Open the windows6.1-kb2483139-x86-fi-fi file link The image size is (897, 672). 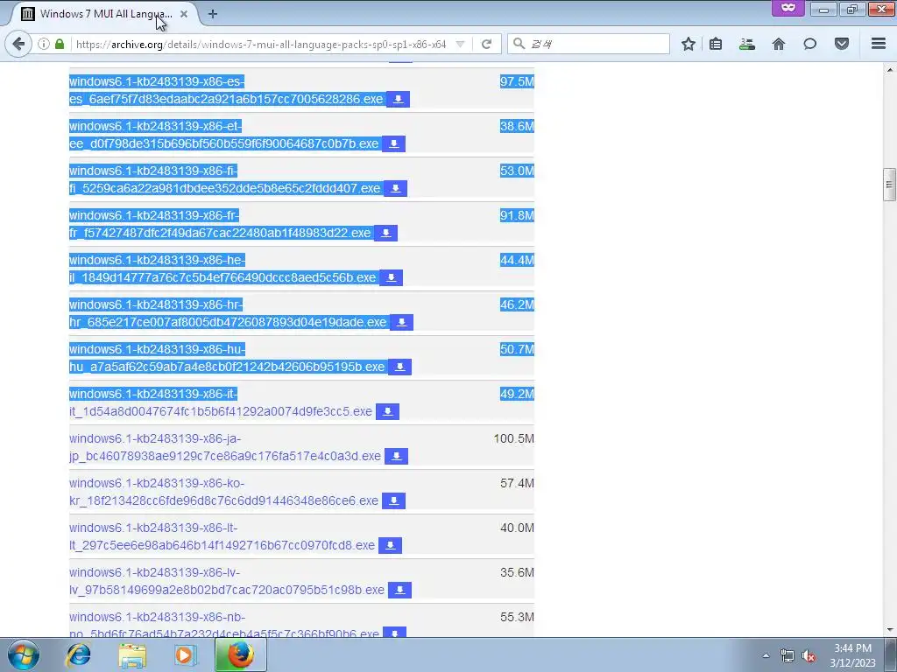225,179
